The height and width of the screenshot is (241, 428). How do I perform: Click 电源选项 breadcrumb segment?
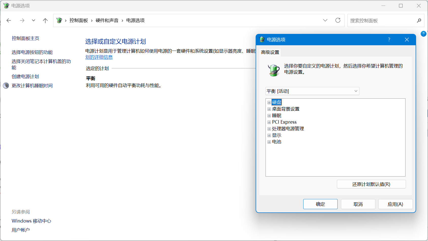point(135,20)
